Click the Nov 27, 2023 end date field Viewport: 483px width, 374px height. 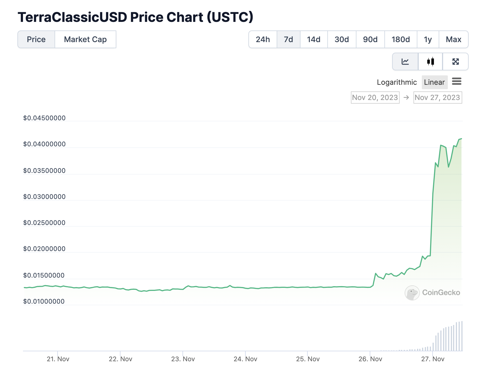[x=438, y=98]
